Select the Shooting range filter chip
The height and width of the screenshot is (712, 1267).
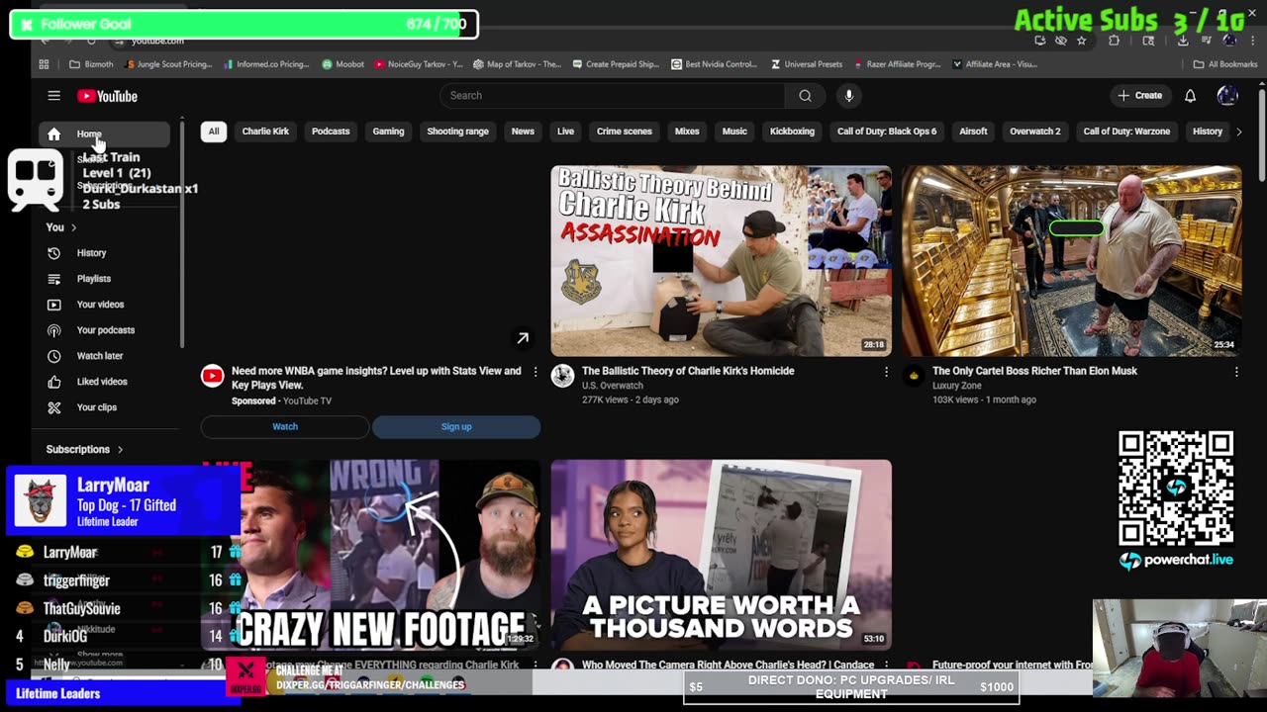click(x=457, y=132)
